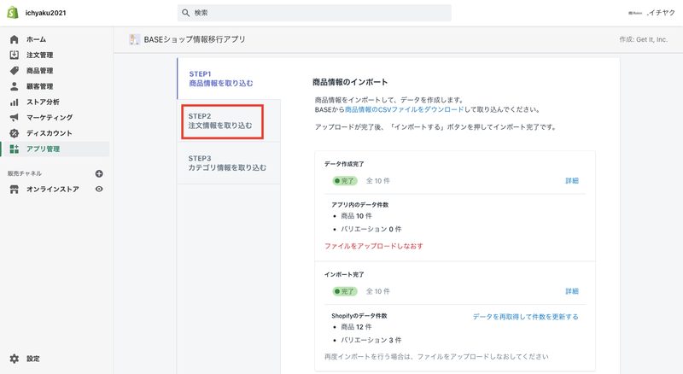Image resolution: width=683 pixels, height=374 pixels.
Task: Click データを再取得して件数を更新する link
Action: pyautogui.click(x=526, y=317)
